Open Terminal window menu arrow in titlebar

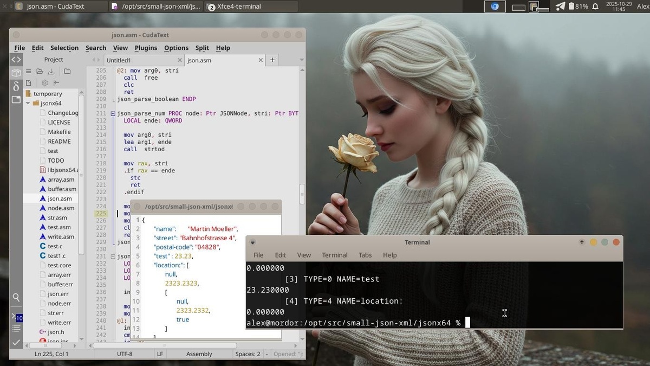252,242
